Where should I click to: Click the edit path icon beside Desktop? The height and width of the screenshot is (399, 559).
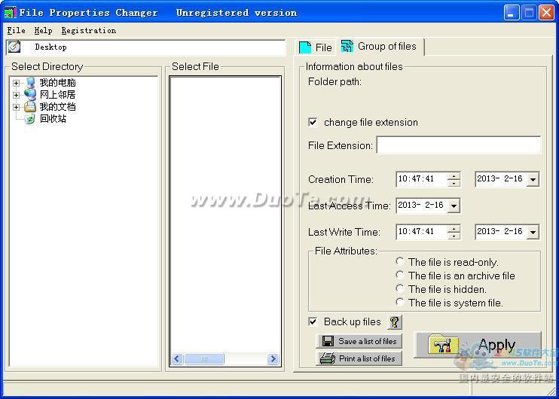[14, 47]
